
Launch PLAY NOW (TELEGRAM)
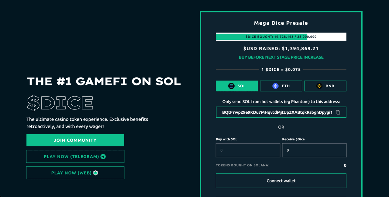pyautogui.click(x=75, y=157)
